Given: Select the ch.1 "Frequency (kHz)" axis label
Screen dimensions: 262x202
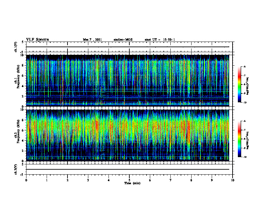Looking at the screenshot, I should click(x=18, y=76).
